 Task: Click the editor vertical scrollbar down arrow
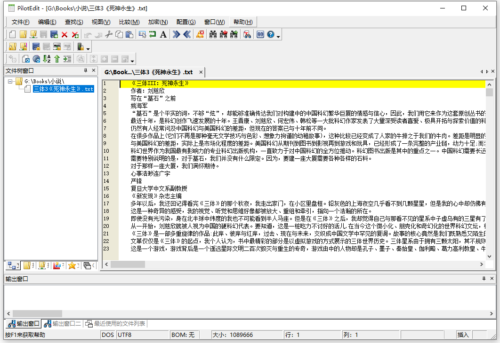(x=489, y=257)
